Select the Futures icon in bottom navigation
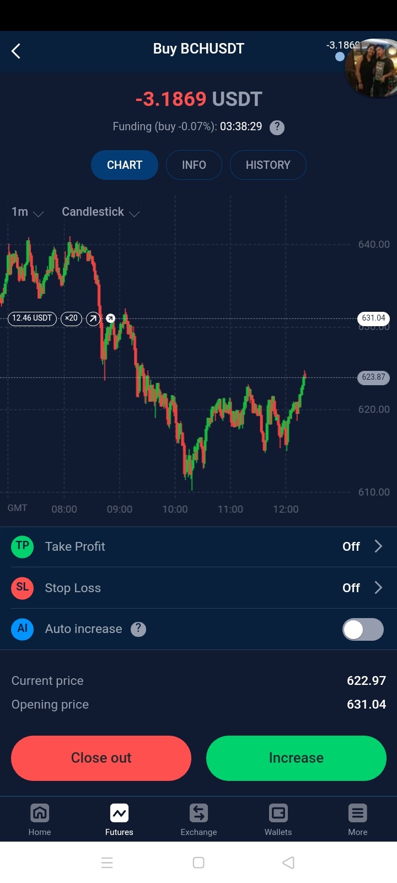This screenshot has width=397, height=883. click(x=119, y=813)
